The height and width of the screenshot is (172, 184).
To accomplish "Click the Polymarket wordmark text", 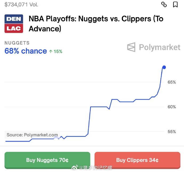I will (x=159, y=47).
